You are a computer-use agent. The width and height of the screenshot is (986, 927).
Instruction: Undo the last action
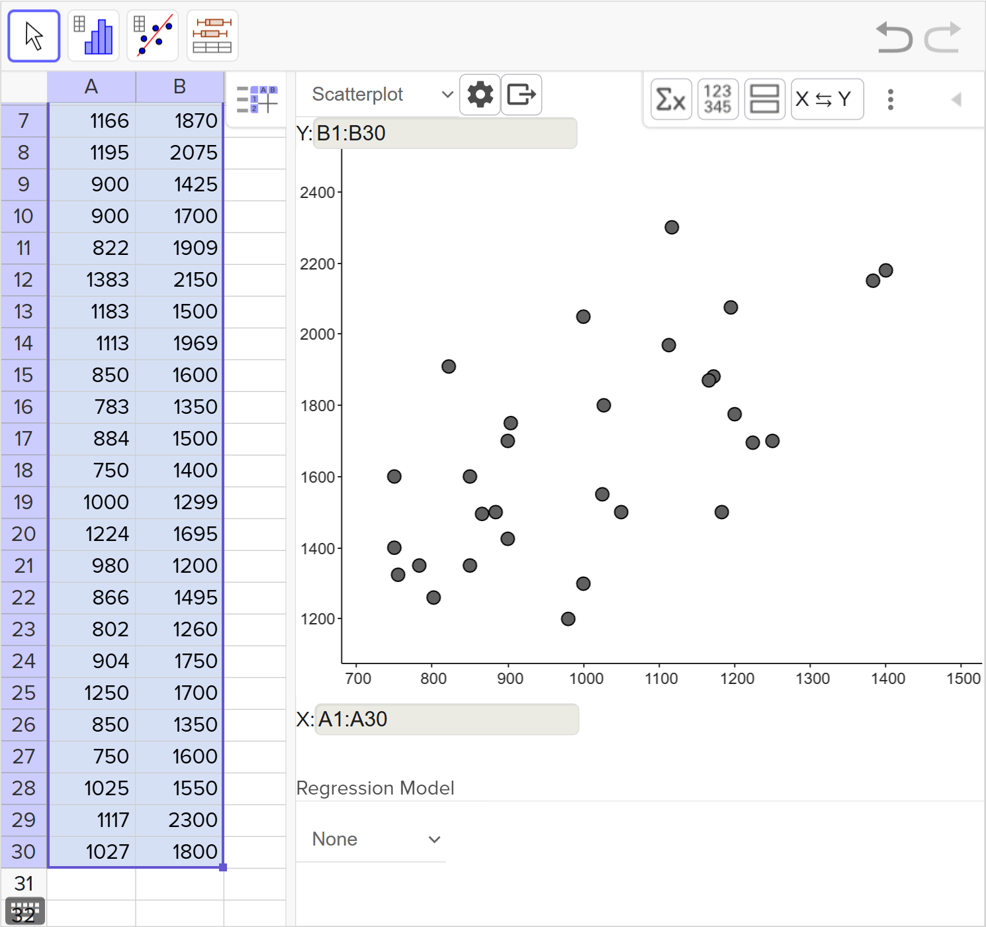pyautogui.click(x=894, y=37)
